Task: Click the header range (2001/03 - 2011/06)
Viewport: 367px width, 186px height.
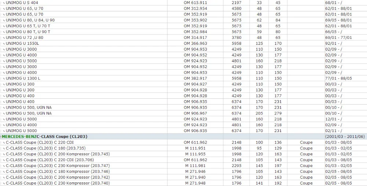Action: pos(345,136)
